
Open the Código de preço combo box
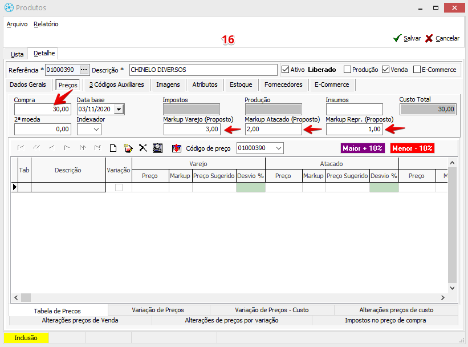click(x=278, y=148)
